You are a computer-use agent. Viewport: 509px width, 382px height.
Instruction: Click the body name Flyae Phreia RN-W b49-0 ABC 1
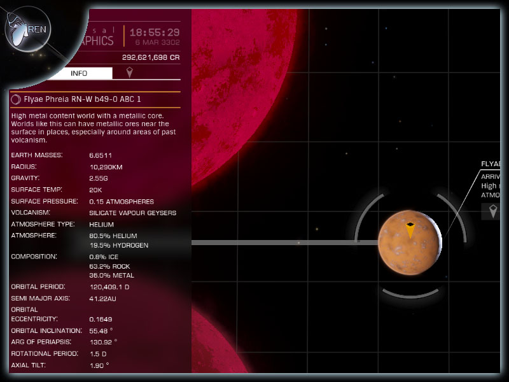point(83,99)
